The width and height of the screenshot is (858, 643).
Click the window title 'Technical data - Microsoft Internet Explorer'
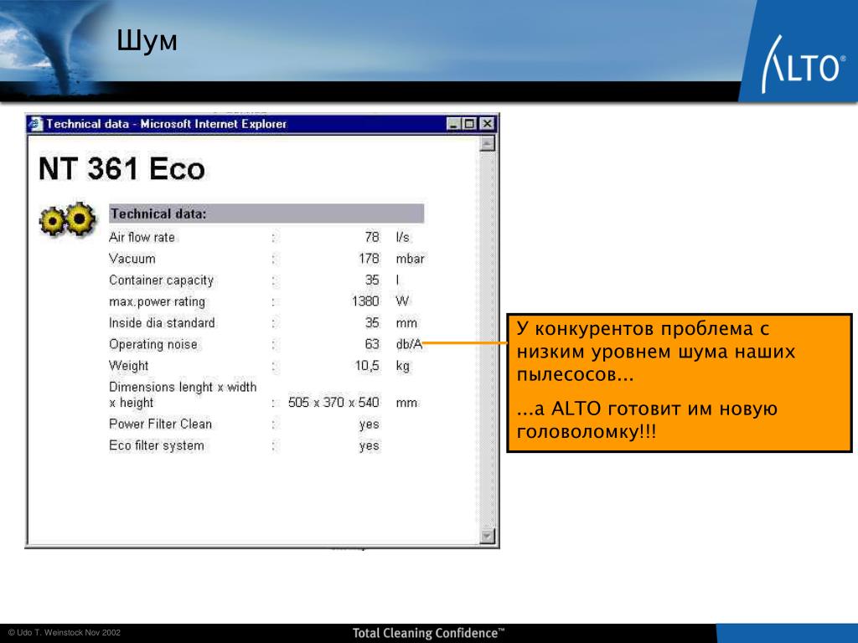pyautogui.click(x=167, y=124)
